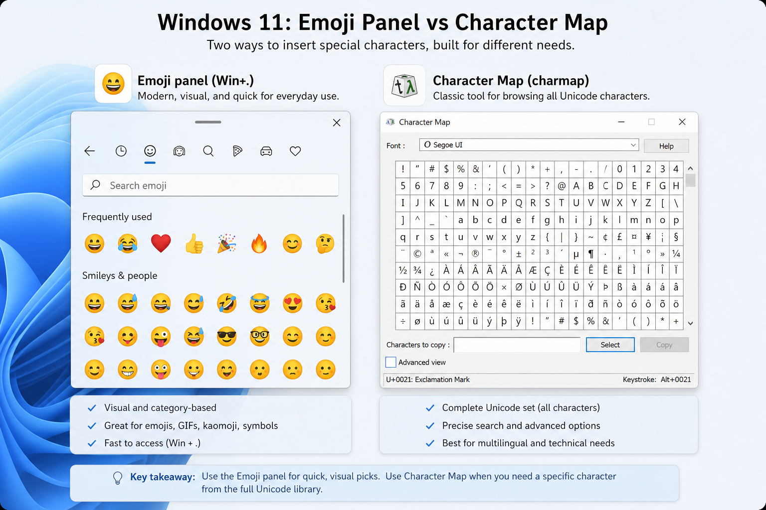The image size is (766, 510).
Task: Click the character grid scroll down arrow
Action: click(690, 323)
